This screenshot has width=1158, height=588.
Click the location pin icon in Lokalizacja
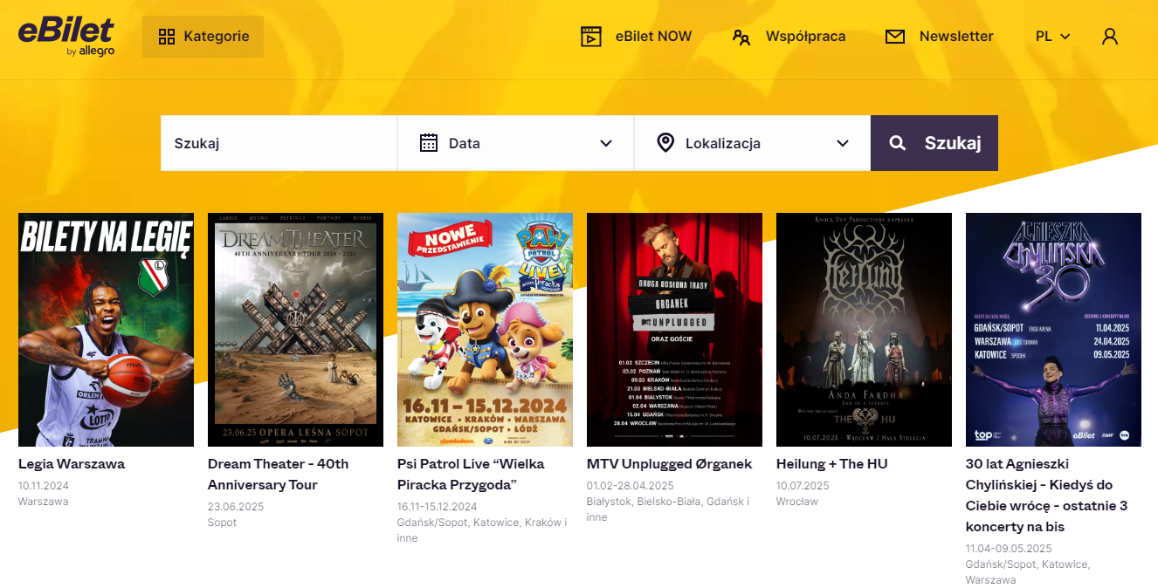pyautogui.click(x=665, y=143)
